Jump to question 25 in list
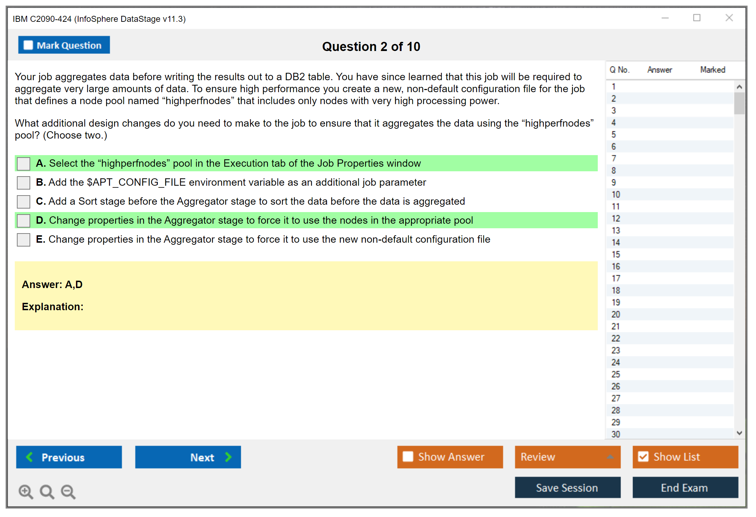Screen dimensions: 756x517 tap(616, 374)
